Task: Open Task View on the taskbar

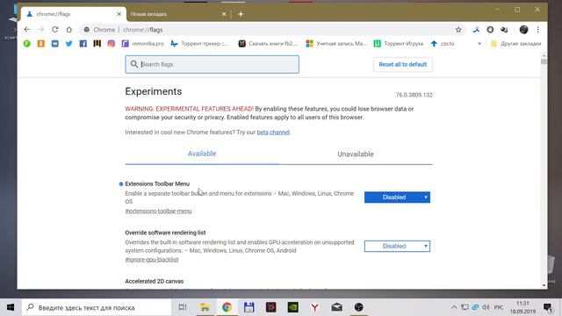Action: pos(183,307)
